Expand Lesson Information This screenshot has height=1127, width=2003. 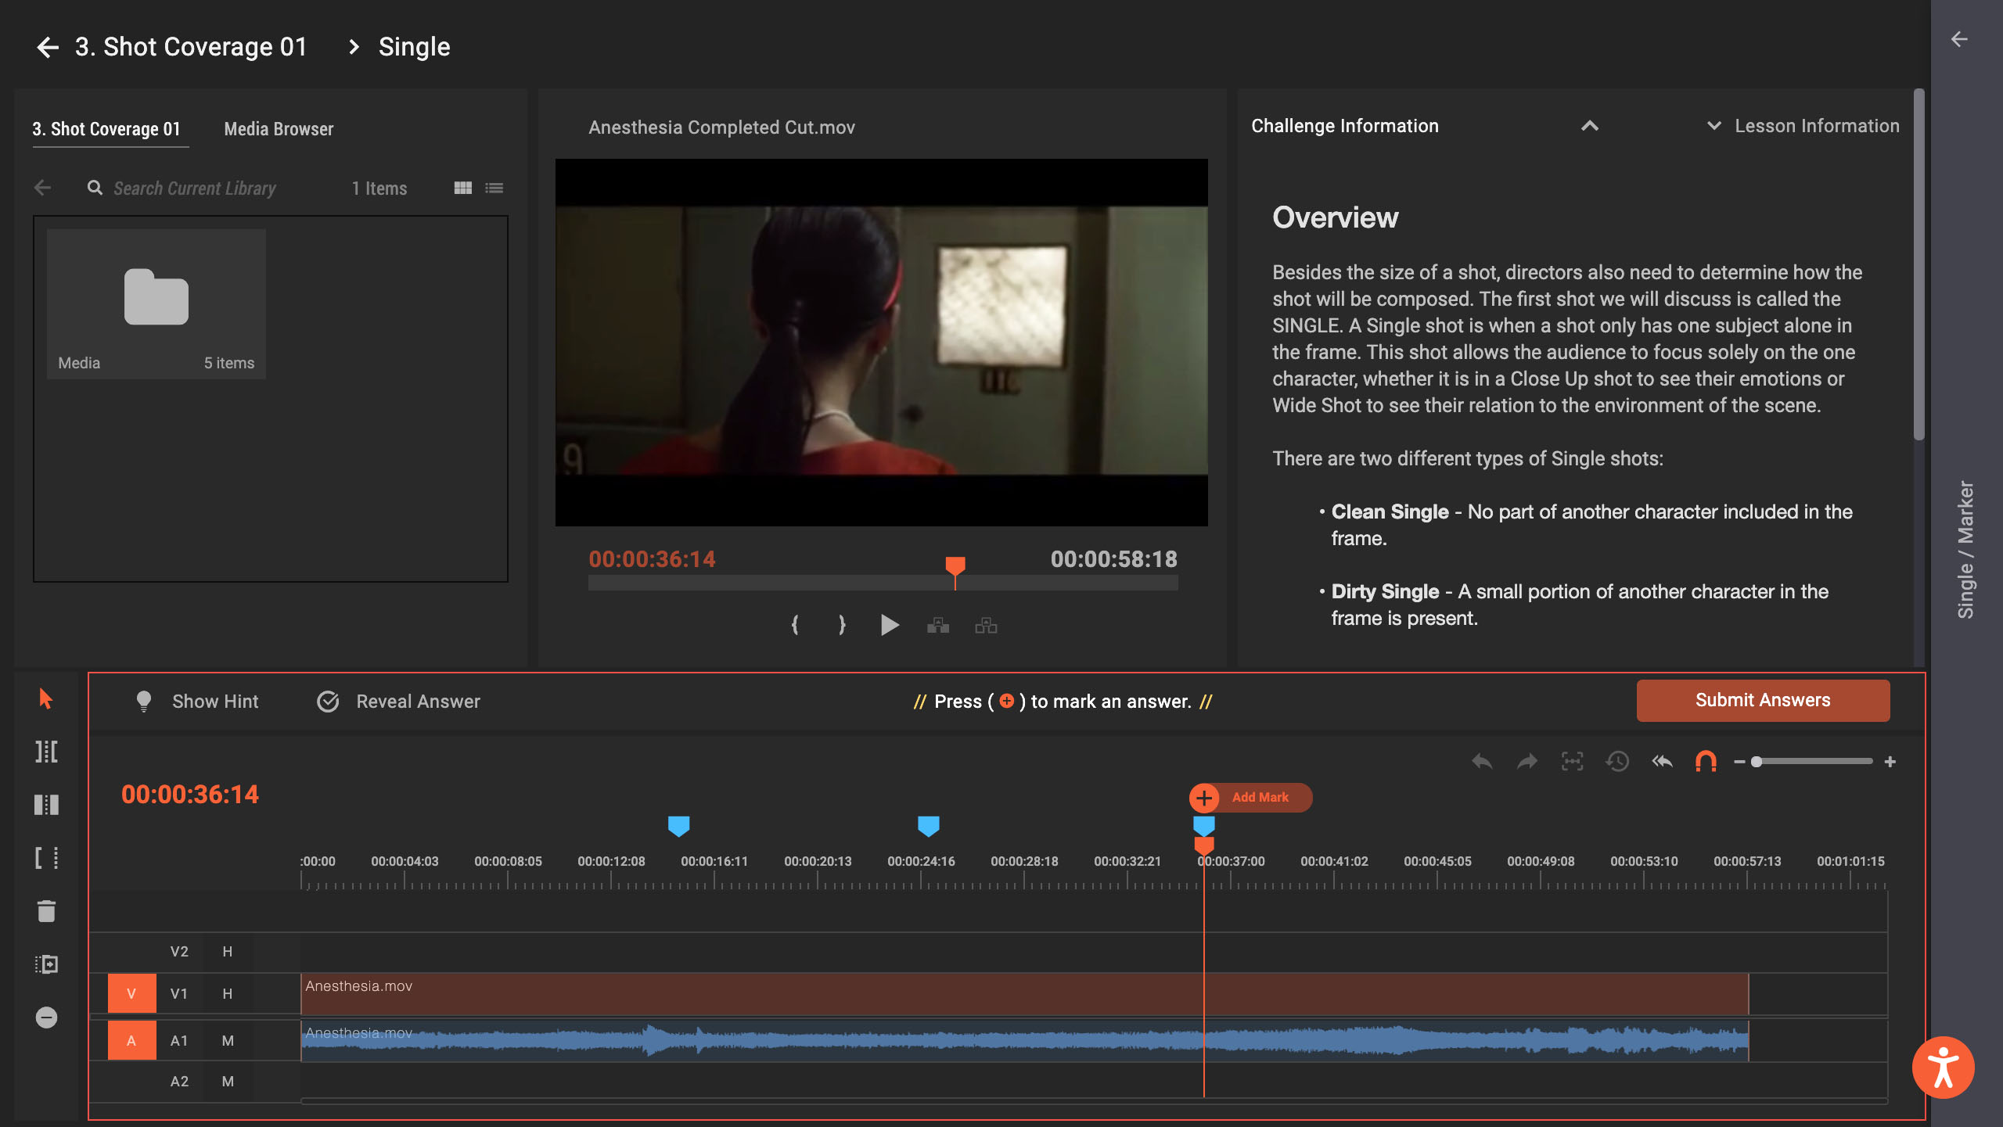coord(1801,125)
